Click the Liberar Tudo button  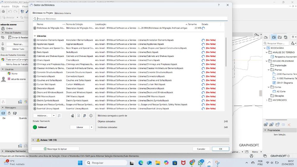coord(18,49)
